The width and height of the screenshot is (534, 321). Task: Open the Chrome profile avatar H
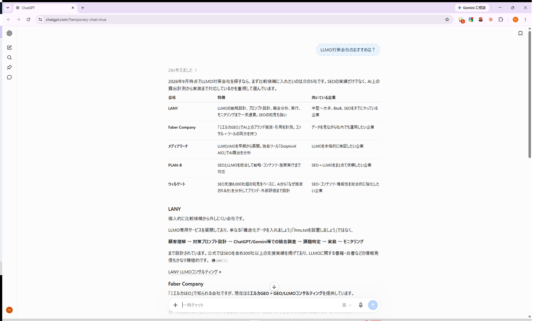515,19
